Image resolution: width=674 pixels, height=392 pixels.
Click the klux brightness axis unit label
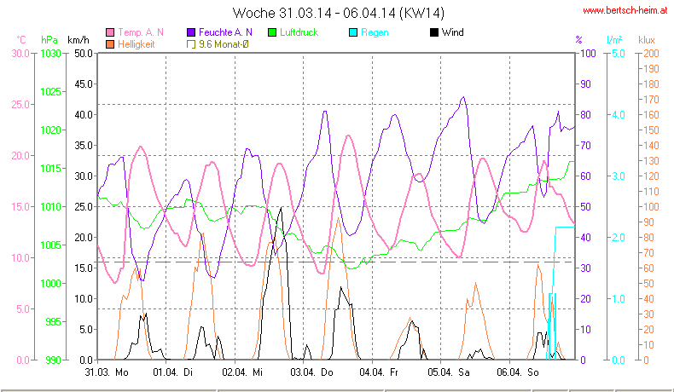(x=647, y=40)
